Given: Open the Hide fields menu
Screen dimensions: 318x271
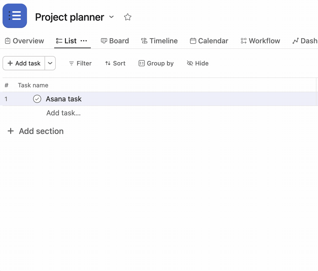Looking at the screenshot, I should (198, 63).
